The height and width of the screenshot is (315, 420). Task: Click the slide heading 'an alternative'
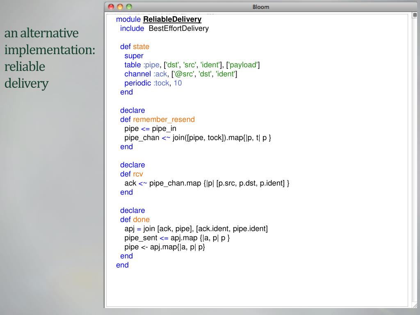41,33
